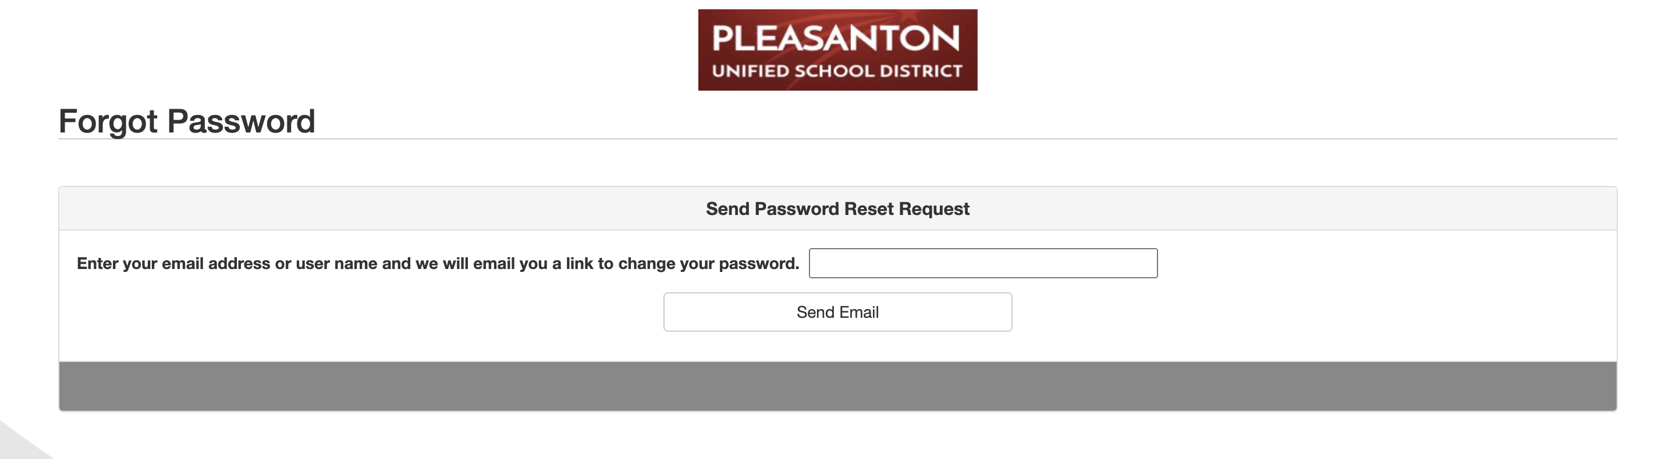Click the word Password in the page heading
Screen dimensions: 1676x459
[x=241, y=121]
